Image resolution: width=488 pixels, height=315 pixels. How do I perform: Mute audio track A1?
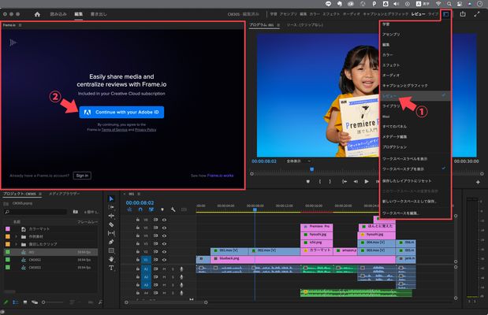click(164, 269)
